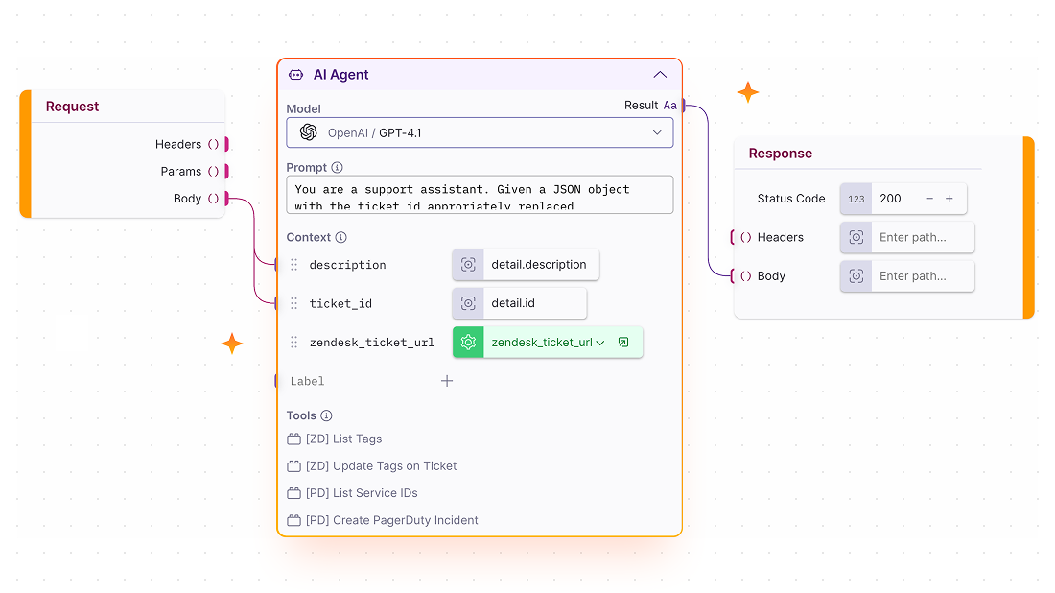Viewport: 1055px width, 593px height.
Task: Add a new context item with plus
Action: tap(447, 381)
